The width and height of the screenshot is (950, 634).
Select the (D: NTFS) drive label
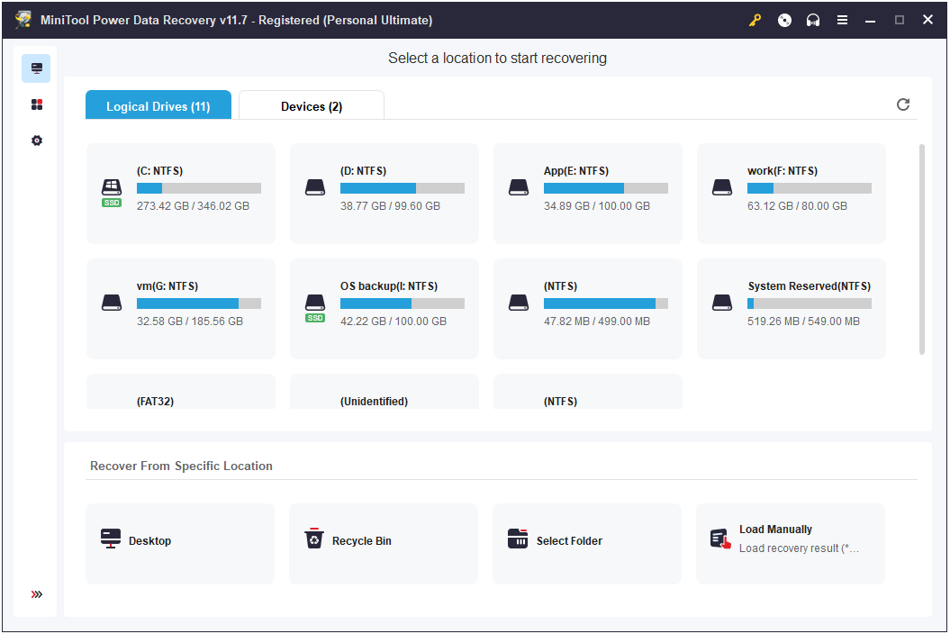[364, 171]
